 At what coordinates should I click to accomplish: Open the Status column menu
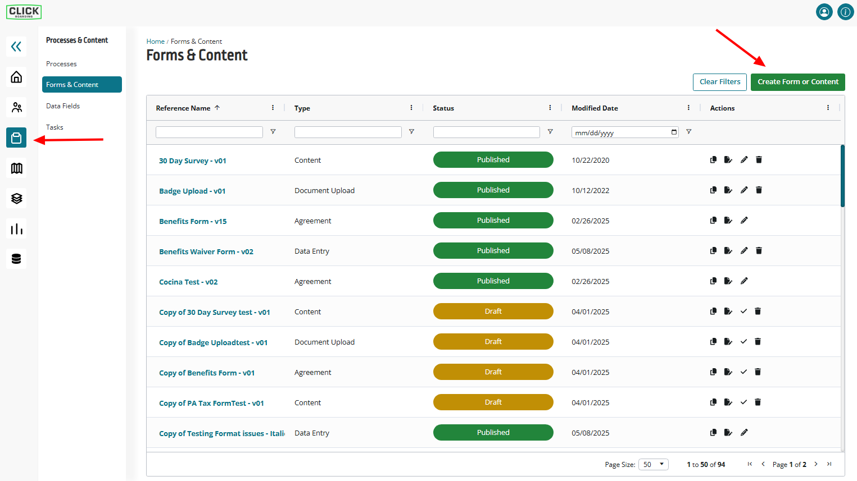point(550,108)
